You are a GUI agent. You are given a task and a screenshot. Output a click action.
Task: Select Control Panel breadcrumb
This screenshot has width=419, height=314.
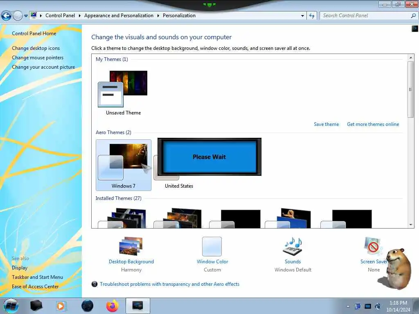coord(60,16)
